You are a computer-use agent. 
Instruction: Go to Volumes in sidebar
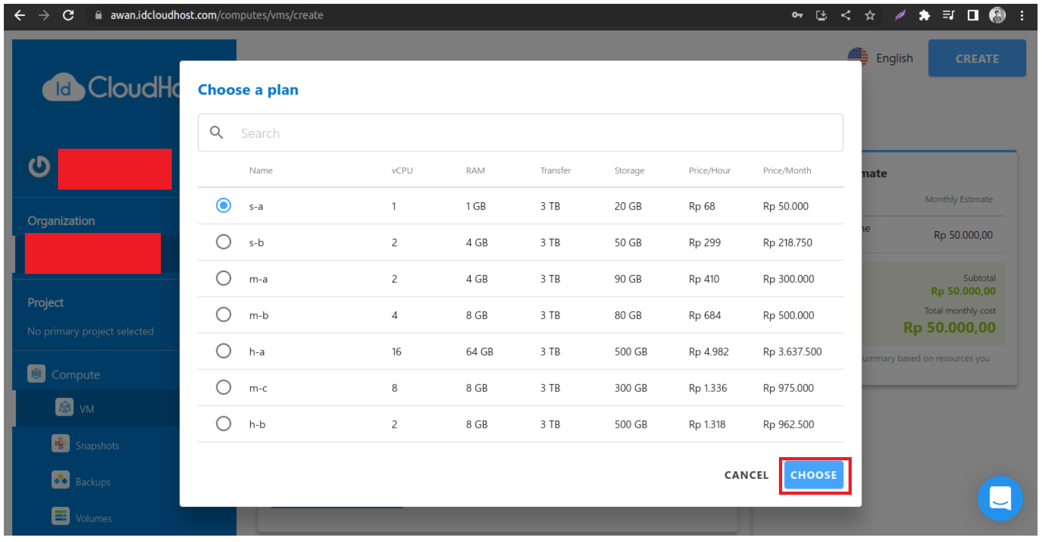93,518
